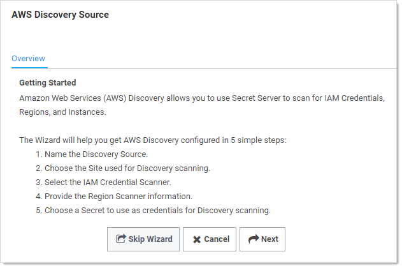Proceed with the Next button
This screenshot has width=402, height=268.
262,239
